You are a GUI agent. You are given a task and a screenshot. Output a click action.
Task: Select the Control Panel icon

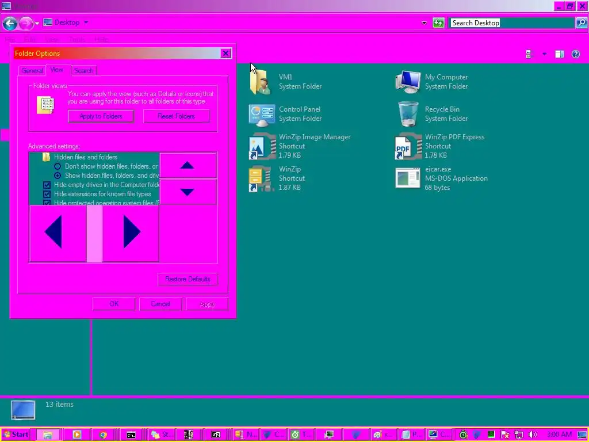[x=262, y=115]
